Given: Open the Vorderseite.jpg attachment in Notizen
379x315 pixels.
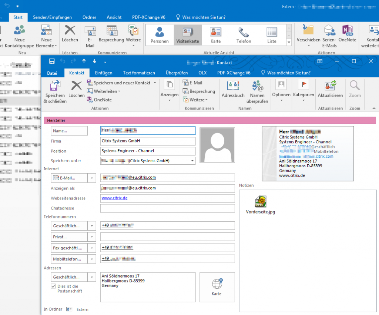Looking at the screenshot, I should point(261,205).
